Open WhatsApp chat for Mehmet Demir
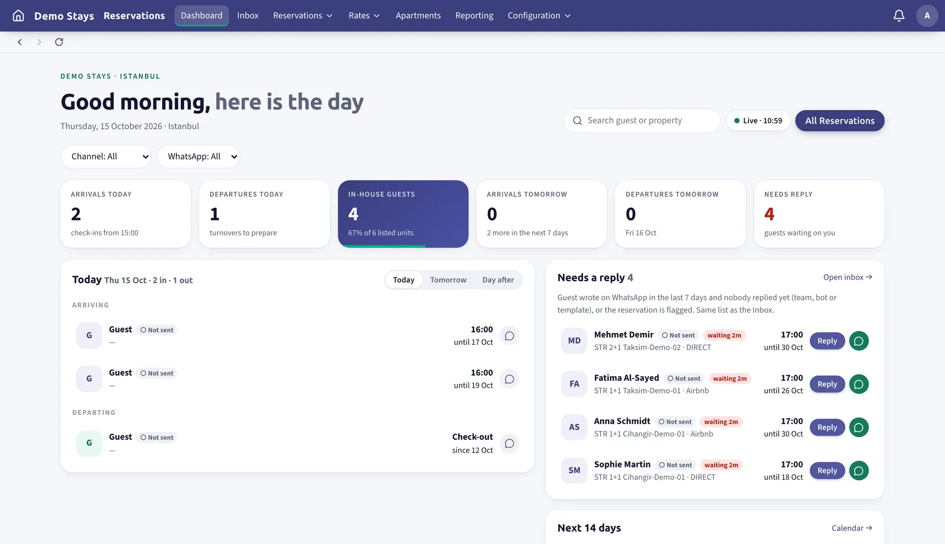 coord(859,341)
